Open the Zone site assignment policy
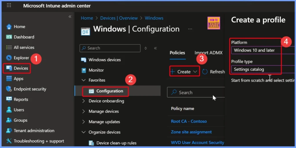Image resolution: width=296 pixels, height=148 pixels. click(191, 132)
